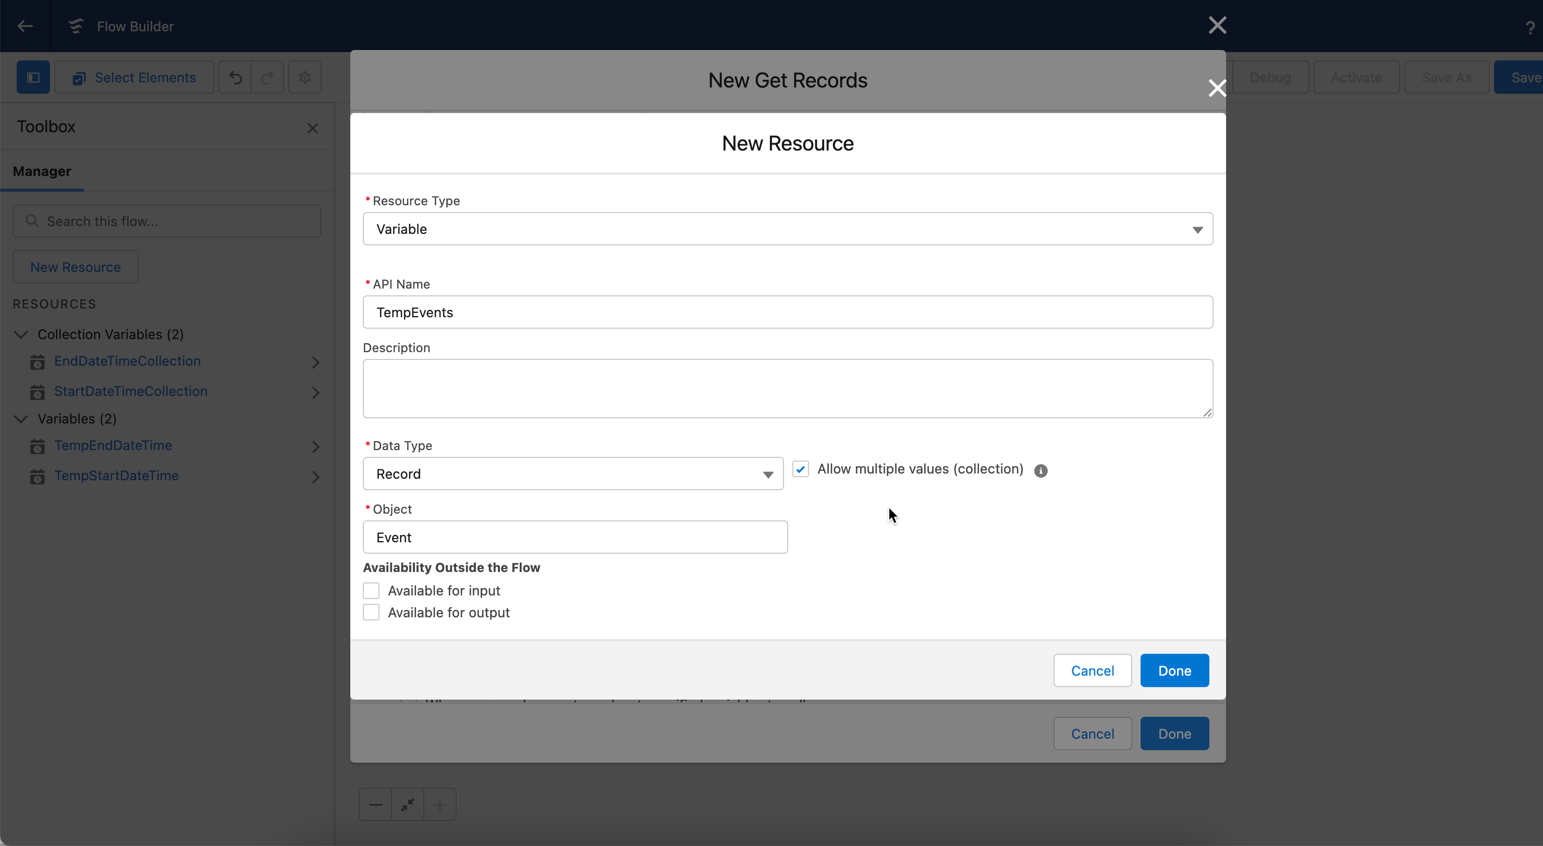Switch to the Manager tab

click(x=42, y=171)
